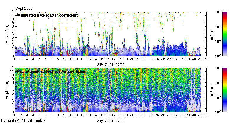Click day 21 tick label on the bottom plot
The image size is (230, 124).
coord(138,115)
